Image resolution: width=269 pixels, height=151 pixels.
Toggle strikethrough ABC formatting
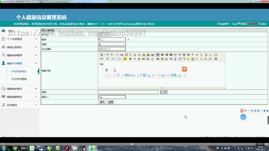143,59
